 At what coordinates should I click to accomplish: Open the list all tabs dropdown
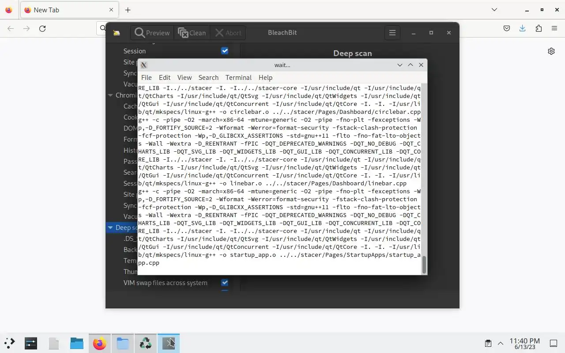(494, 10)
